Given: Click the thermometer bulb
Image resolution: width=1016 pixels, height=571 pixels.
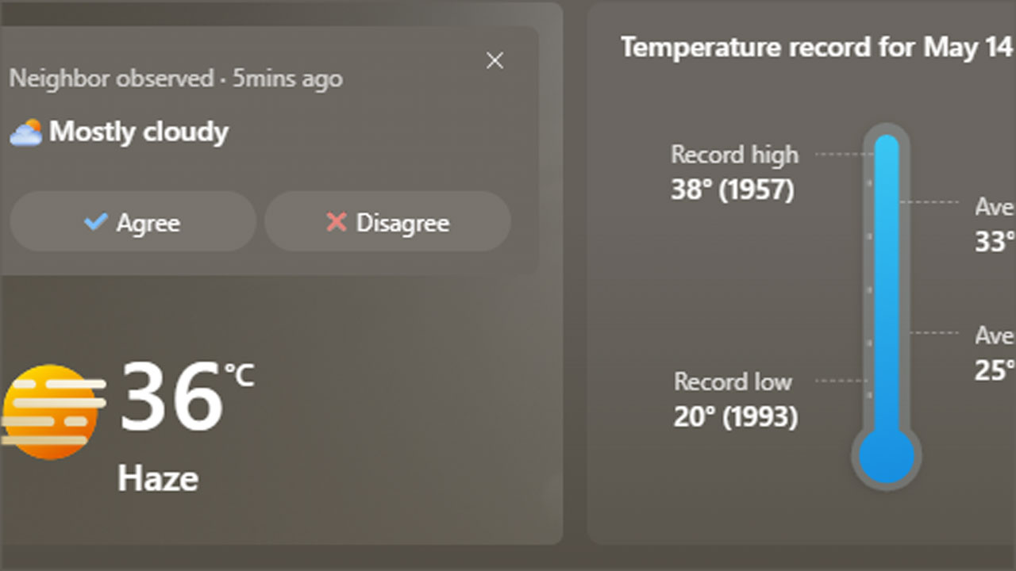Looking at the screenshot, I should pos(887,456).
